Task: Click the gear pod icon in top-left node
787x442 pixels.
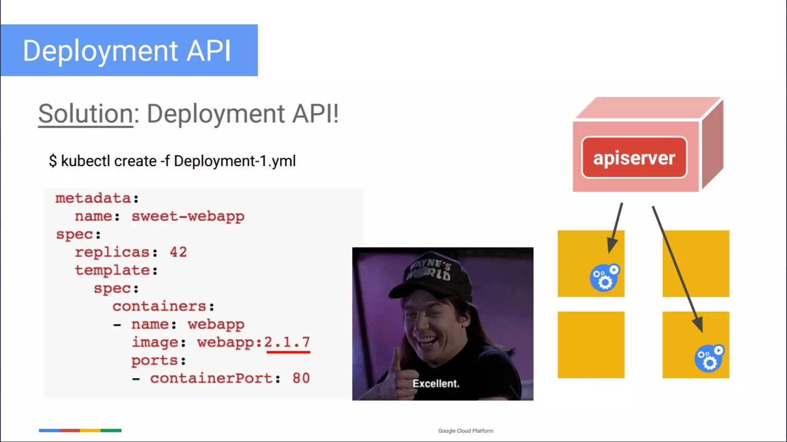Action: 604,277
